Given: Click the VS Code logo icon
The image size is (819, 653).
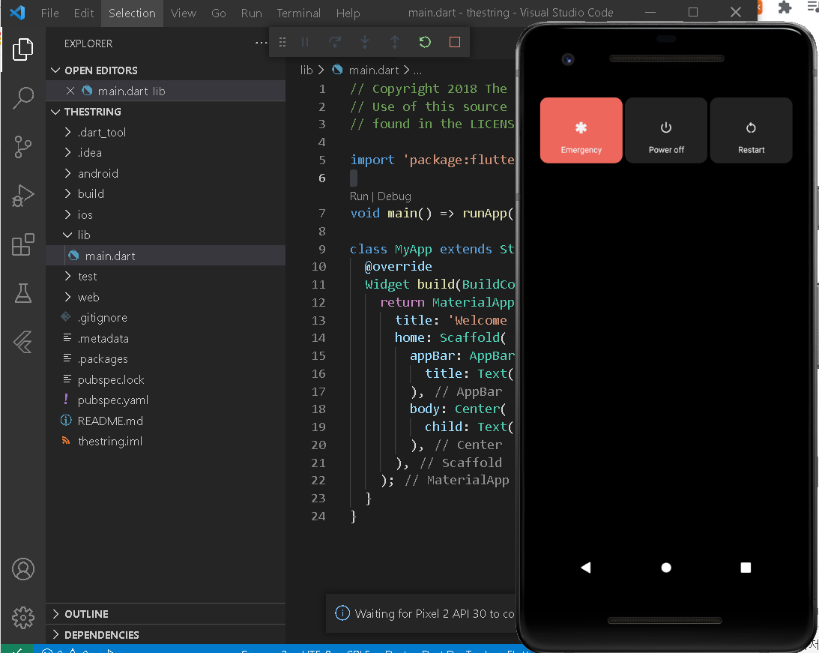Looking at the screenshot, I should click(x=17, y=13).
